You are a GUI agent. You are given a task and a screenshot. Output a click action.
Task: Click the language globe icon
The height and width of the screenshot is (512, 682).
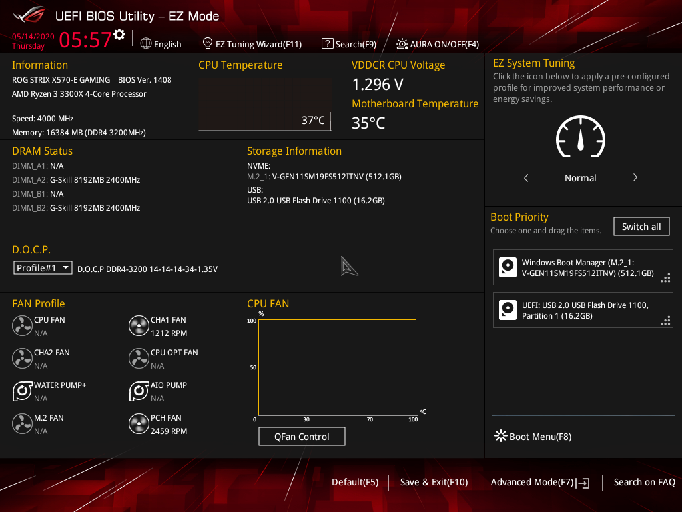146,43
